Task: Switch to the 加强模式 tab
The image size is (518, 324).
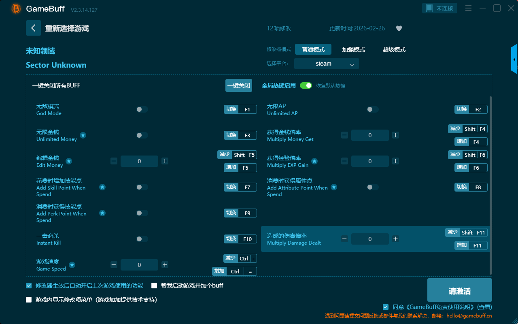Action: [x=353, y=49]
